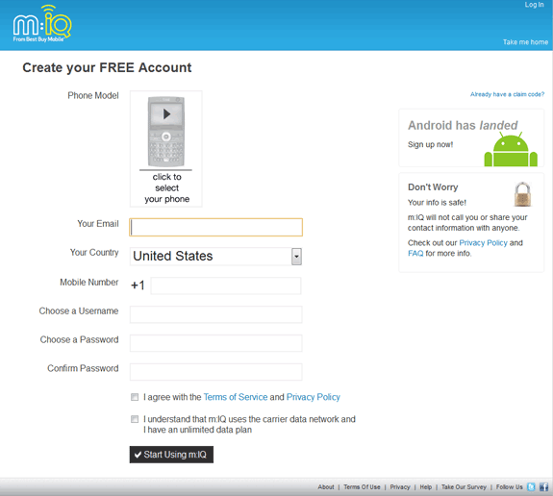This screenshot has width=553, height=496.
Task: Click 'click to select your phone' text
Action: 166,187
